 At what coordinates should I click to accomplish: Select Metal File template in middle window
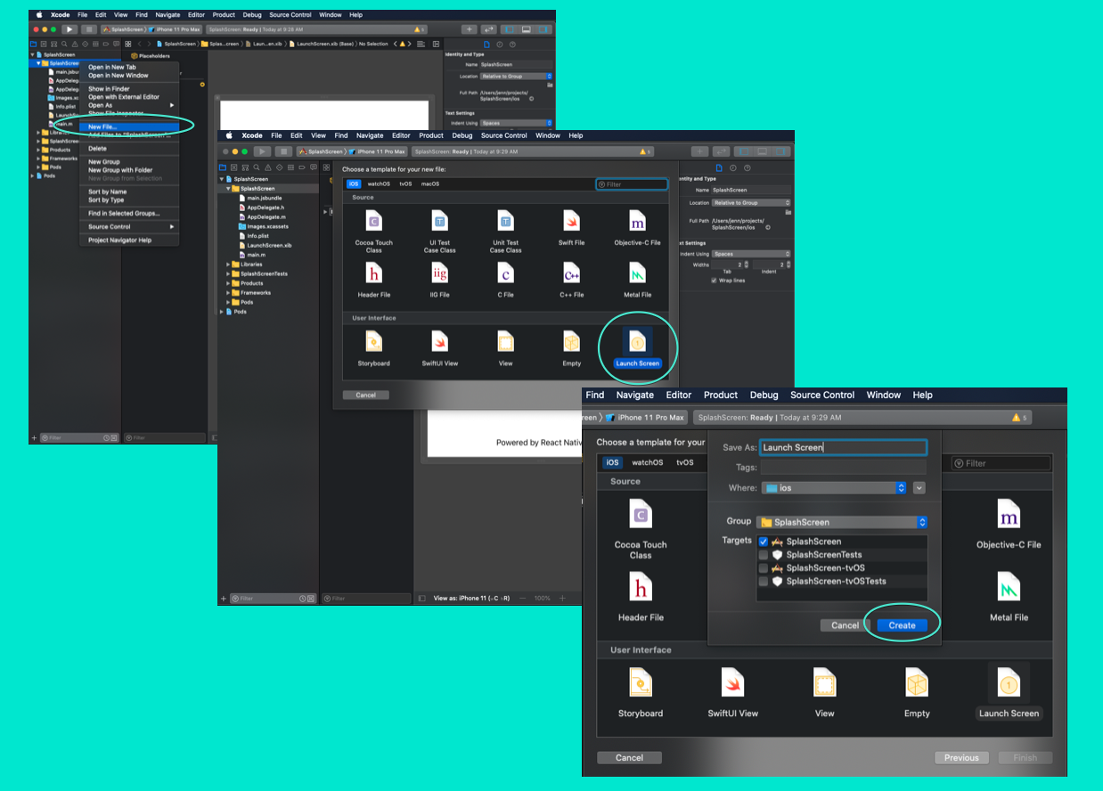[637, 280]
